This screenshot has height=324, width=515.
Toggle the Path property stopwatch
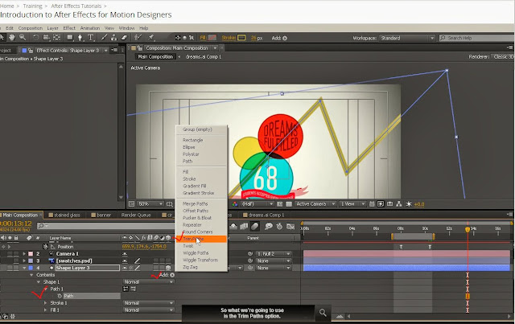pos(60,296)
